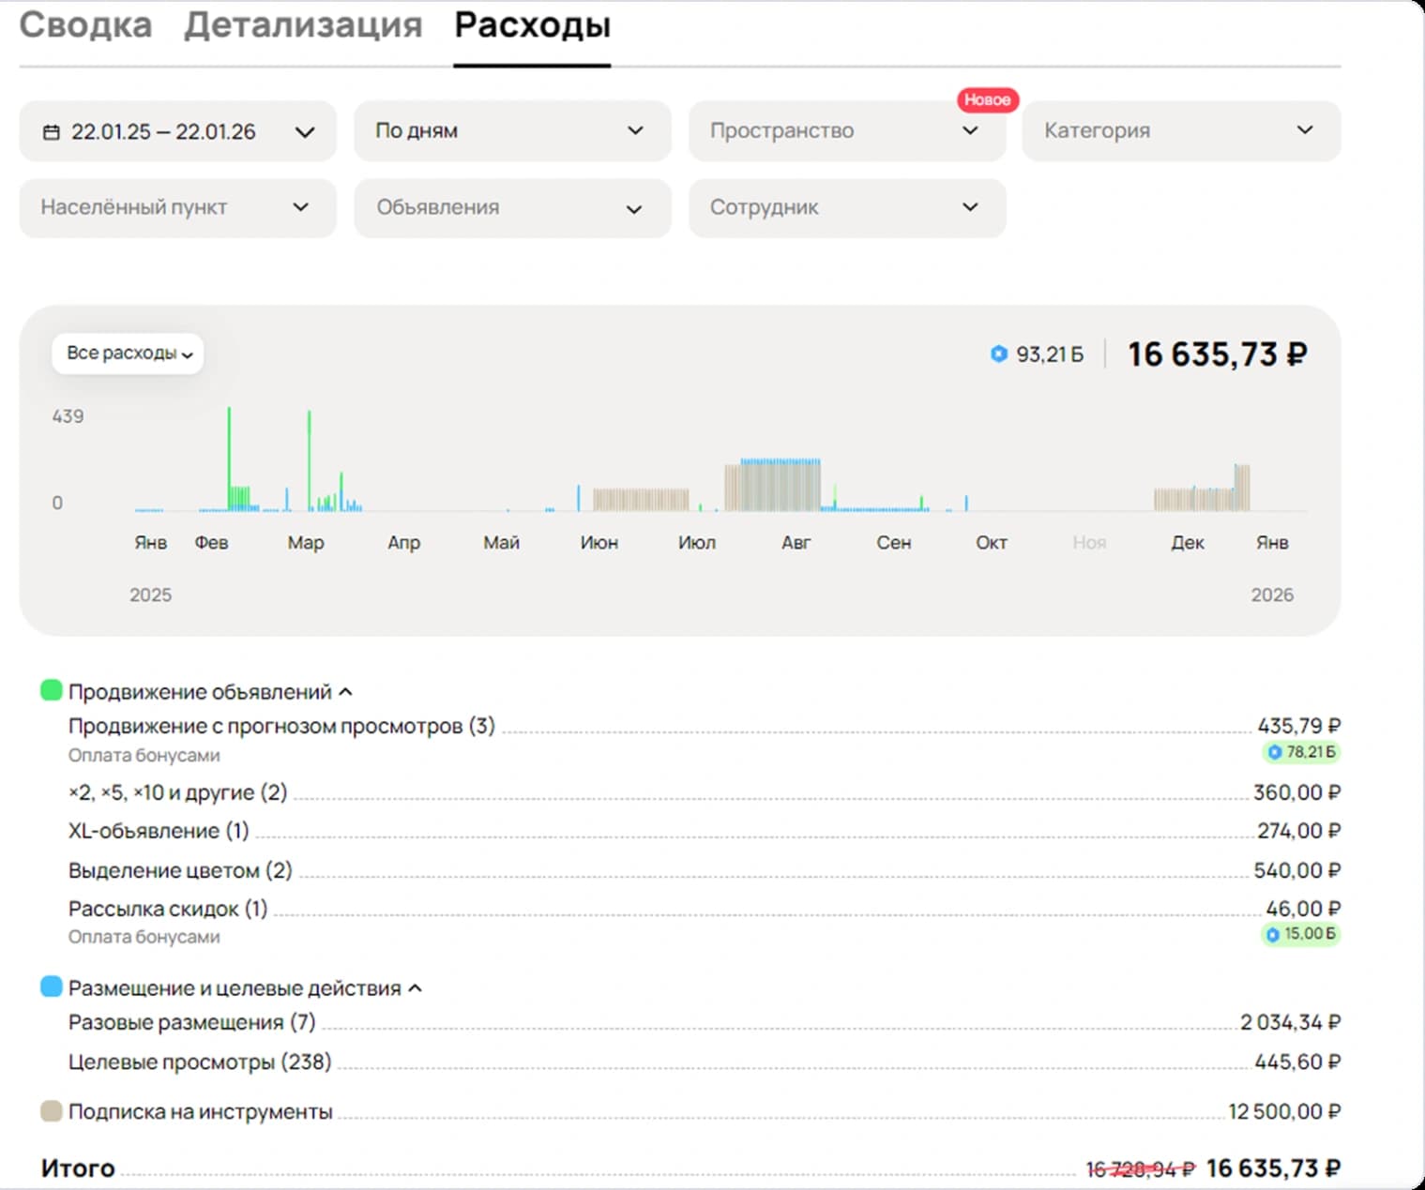Click the red Новое badge
The width and height of the screenshot is (1425, 1190).
(x=987, y=99)
